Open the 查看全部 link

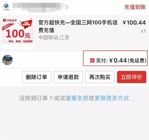pyautogui.click(x=77, y=98)
